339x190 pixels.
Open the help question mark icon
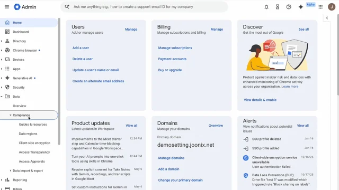289,7
